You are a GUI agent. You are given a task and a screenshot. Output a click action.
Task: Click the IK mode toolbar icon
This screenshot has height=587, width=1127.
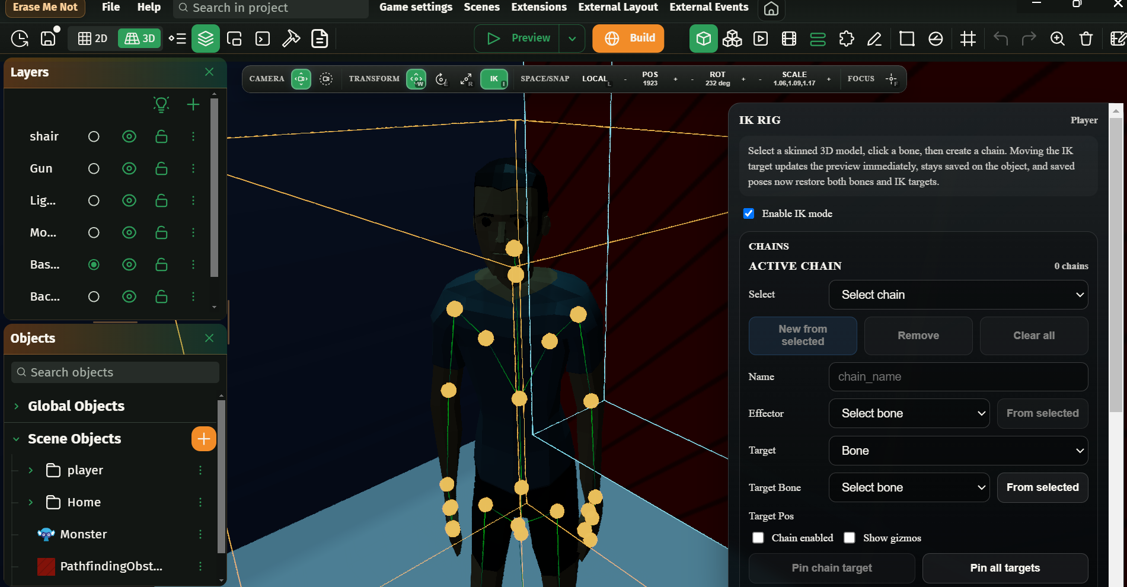(493, 79)
